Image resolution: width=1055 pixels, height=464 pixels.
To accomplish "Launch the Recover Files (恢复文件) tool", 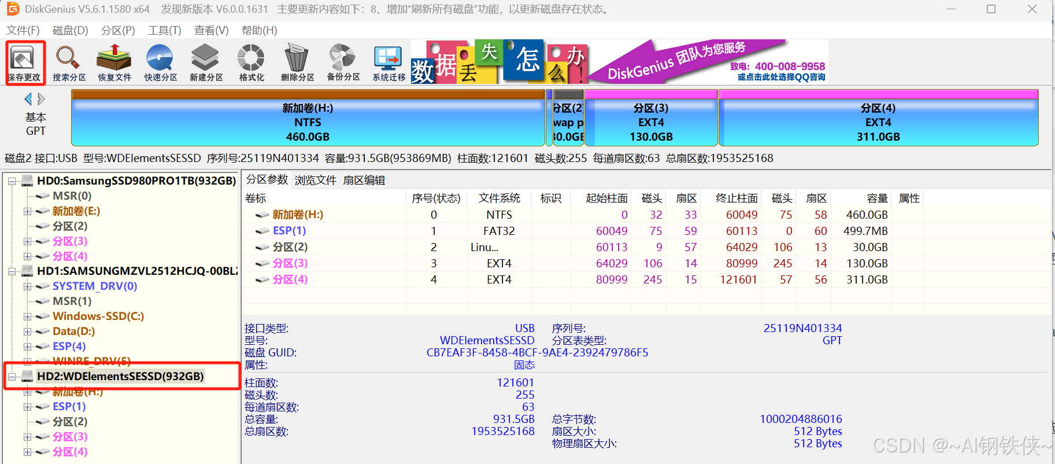I will 114,62.
